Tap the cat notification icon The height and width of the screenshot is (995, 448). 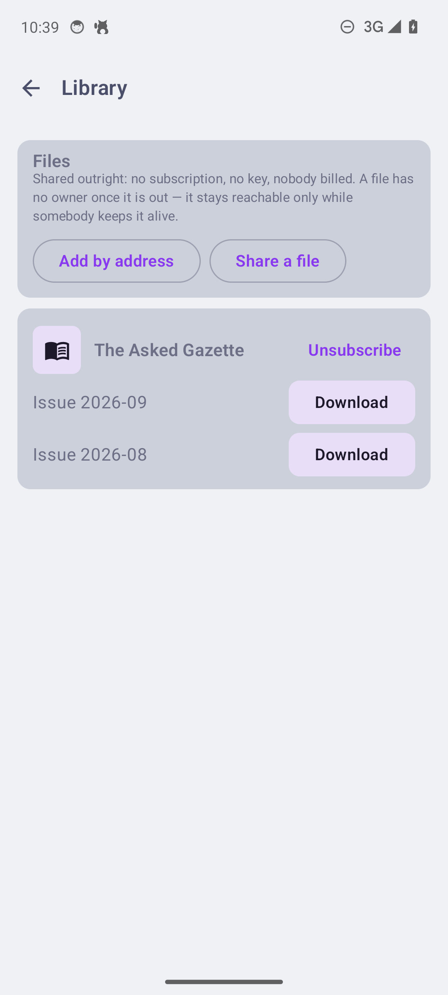(x=101, y=27)
